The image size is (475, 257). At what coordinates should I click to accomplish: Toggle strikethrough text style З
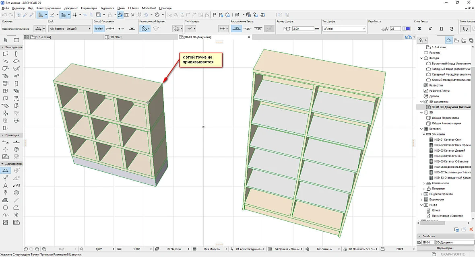click(x=452, y=29)
